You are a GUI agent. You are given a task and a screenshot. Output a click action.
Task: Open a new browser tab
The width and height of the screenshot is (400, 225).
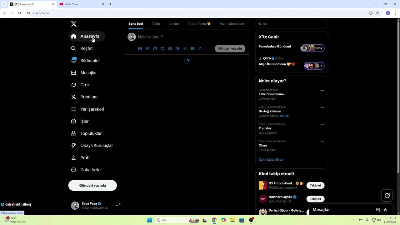click(x=110, y=4)
